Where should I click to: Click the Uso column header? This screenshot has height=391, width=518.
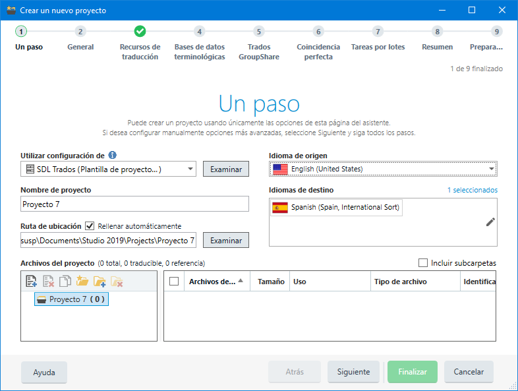pos(330,282)
